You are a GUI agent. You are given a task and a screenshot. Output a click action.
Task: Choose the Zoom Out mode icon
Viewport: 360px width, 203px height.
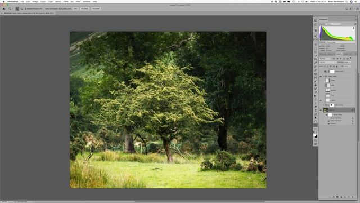click(x=21, y=9)
